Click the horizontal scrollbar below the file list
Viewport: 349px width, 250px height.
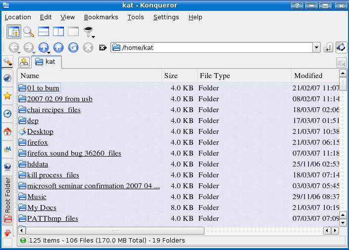[115, 231]
